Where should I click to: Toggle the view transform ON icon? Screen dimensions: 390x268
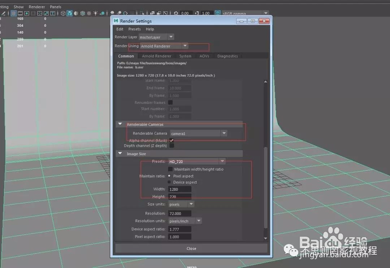coord(218,13)
